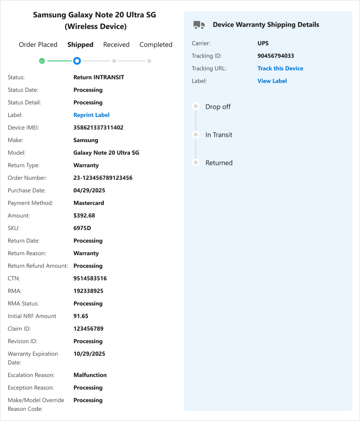Select the Received stage label
This screenshot has height=421, width=360.
(116, 44)
